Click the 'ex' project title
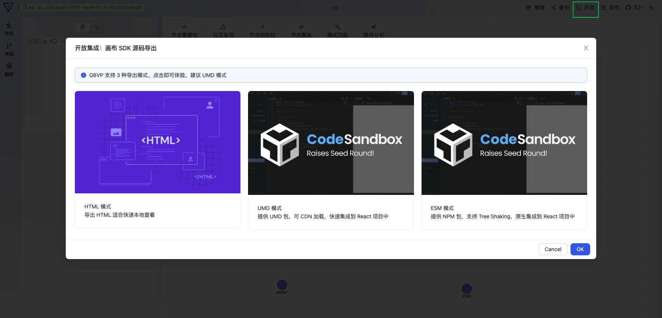This screenshot has height=318, width=662. (x=335, y=8)
